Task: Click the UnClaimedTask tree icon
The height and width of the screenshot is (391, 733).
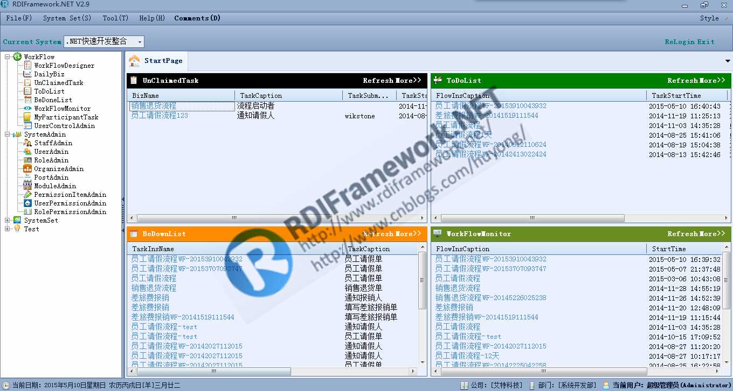Action: 27,83
